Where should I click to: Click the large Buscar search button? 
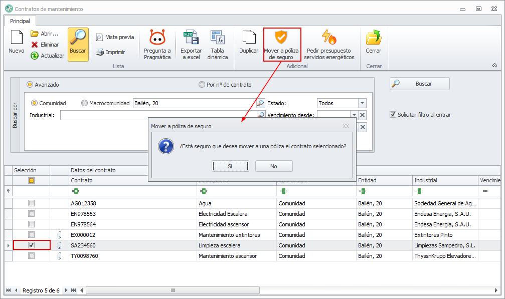[420, 84]
